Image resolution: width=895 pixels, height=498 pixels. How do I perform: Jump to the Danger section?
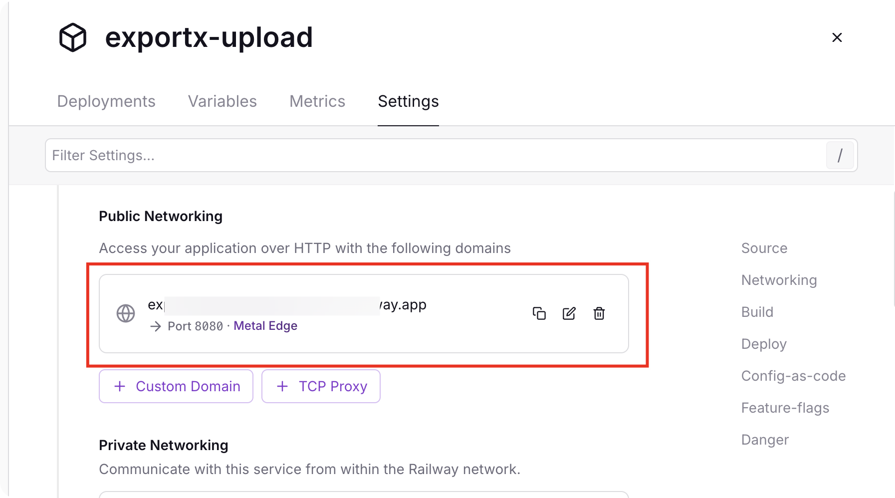point(765,440)
